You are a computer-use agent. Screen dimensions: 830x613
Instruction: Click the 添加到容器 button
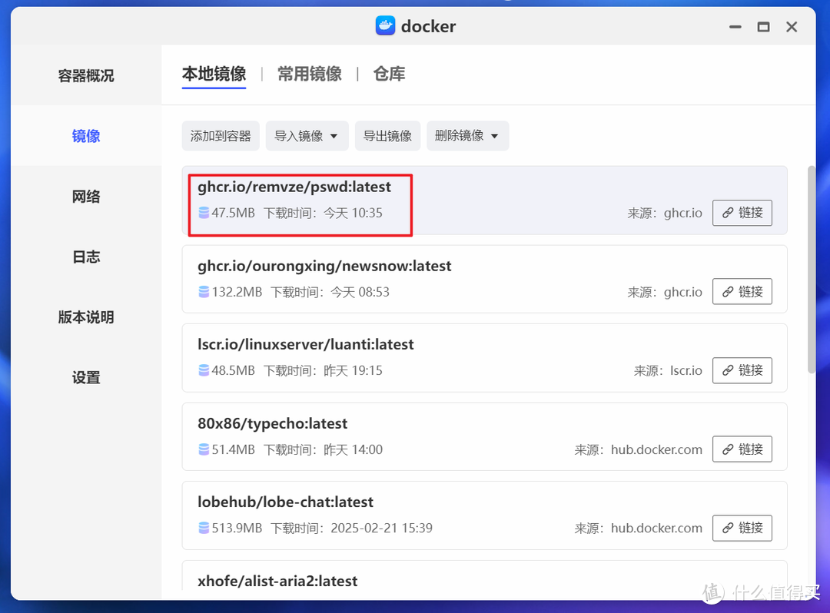pyautogui.click(x=221, y=135)
